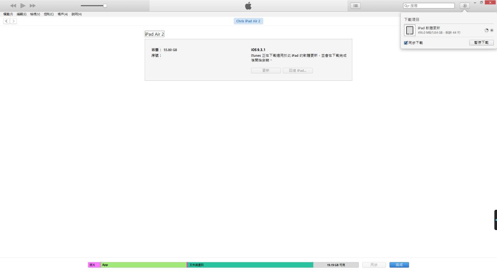This screenshot has width=497, height=272.
Task: Click the green App storage segment
Action: point(144,265)
